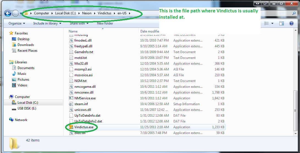The width and height of the screenshot is (300, 153).
Task: Open the Pictures library
Action: coord(23,79)
